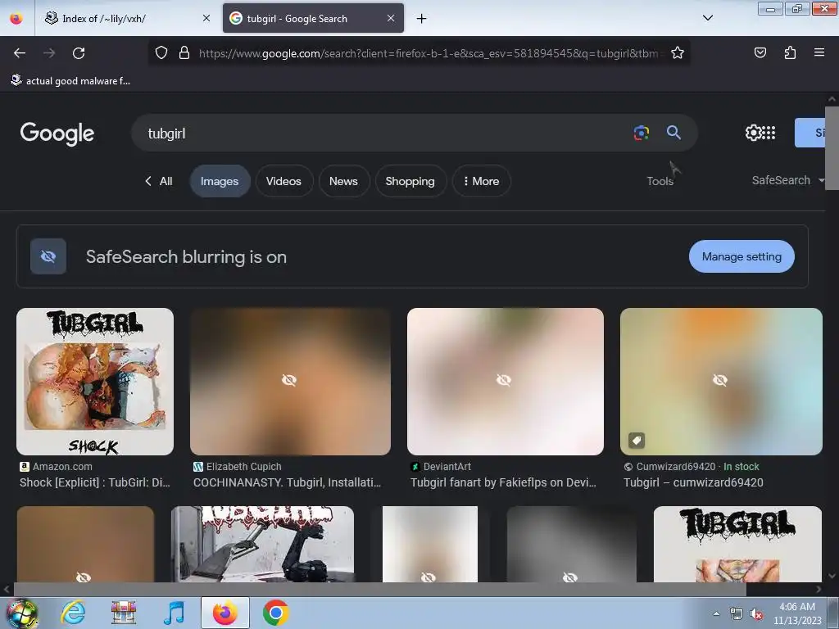Open a new tab with the plus button
The width and height of the screenshot is (839, 629).
click(422, 19)
